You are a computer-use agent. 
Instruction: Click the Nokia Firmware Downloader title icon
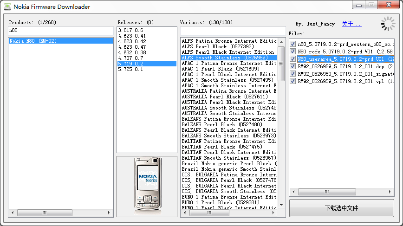pos(7,6)
